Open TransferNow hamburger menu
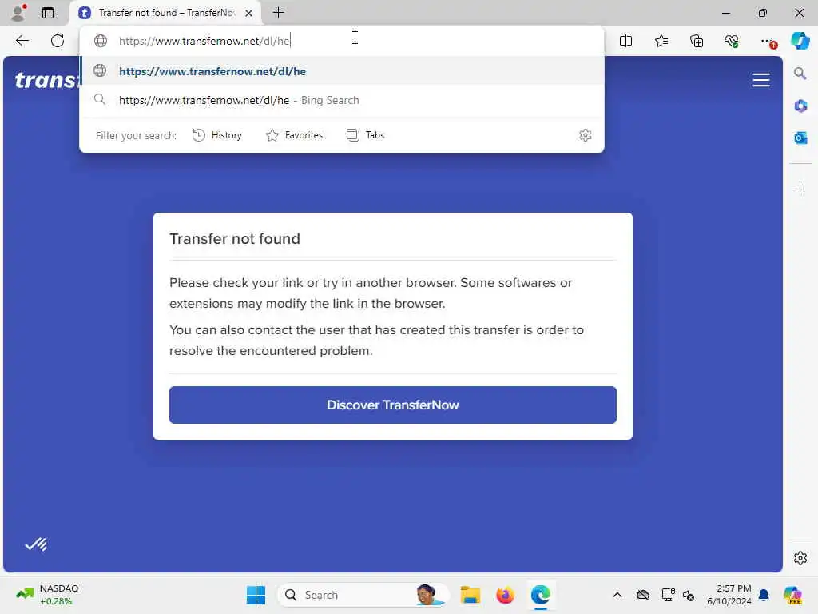The height and width of the screenshot is (614, 818). [x=761, y=80]
